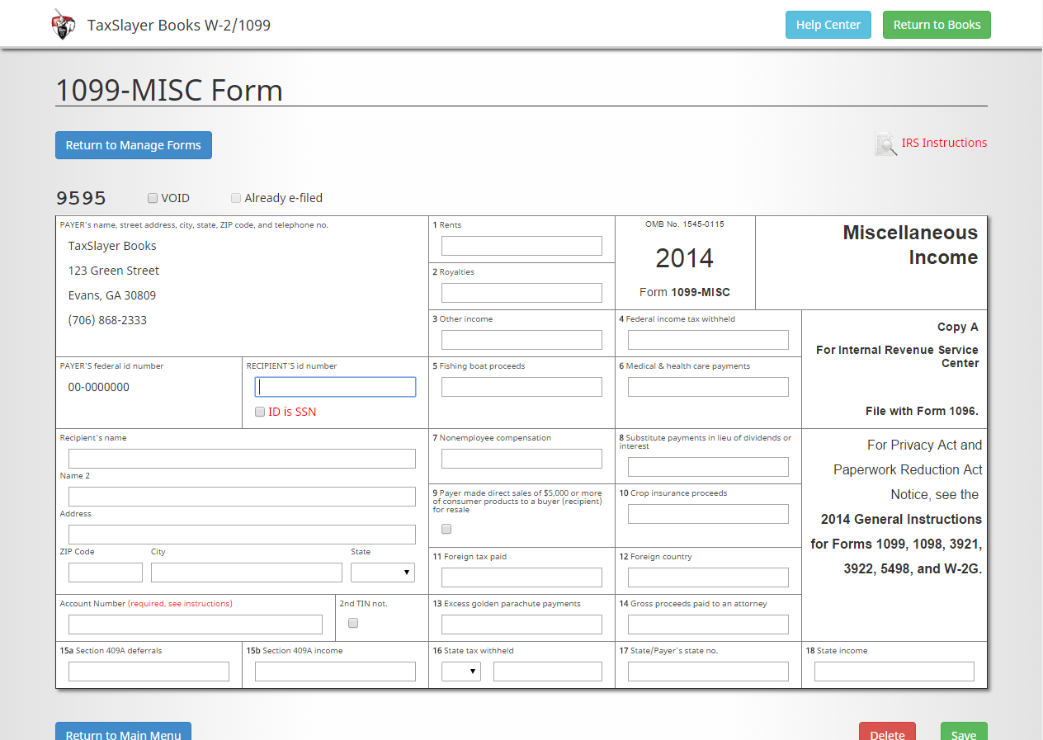1043x740 pixels.
Task: Click the red required see instructions text
Action: [x=180, y=604]
